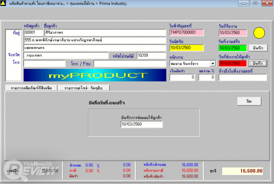
Task: Click the pink วันที่รับงาน date field
Action: (x=233, y=33)
